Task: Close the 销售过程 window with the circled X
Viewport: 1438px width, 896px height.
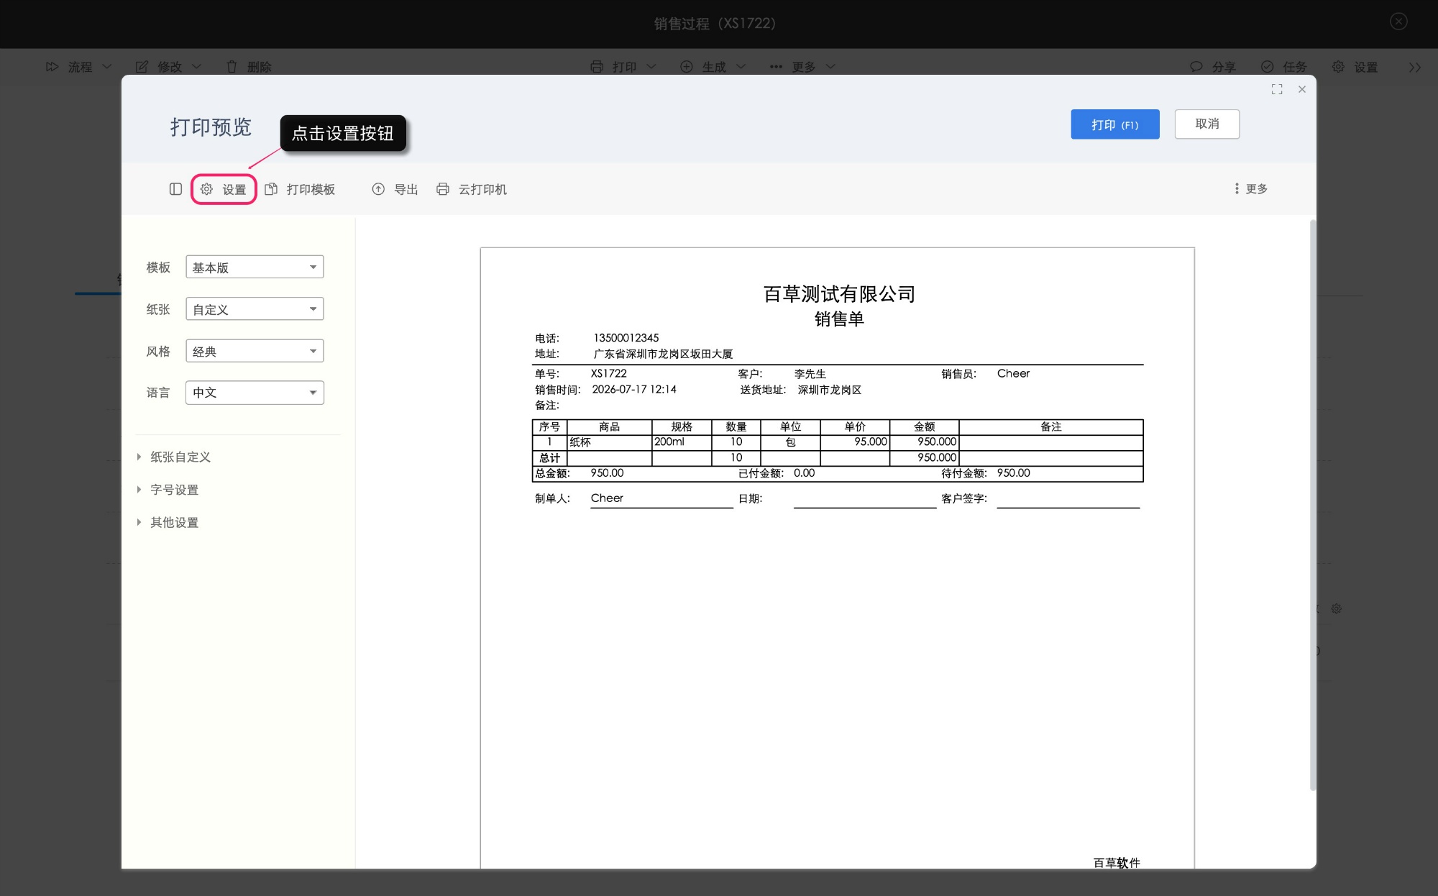Action: tap(1398, 22)
